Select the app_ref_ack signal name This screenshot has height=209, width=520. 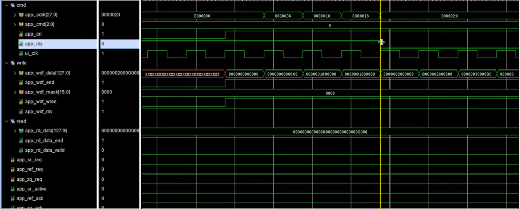30,198
